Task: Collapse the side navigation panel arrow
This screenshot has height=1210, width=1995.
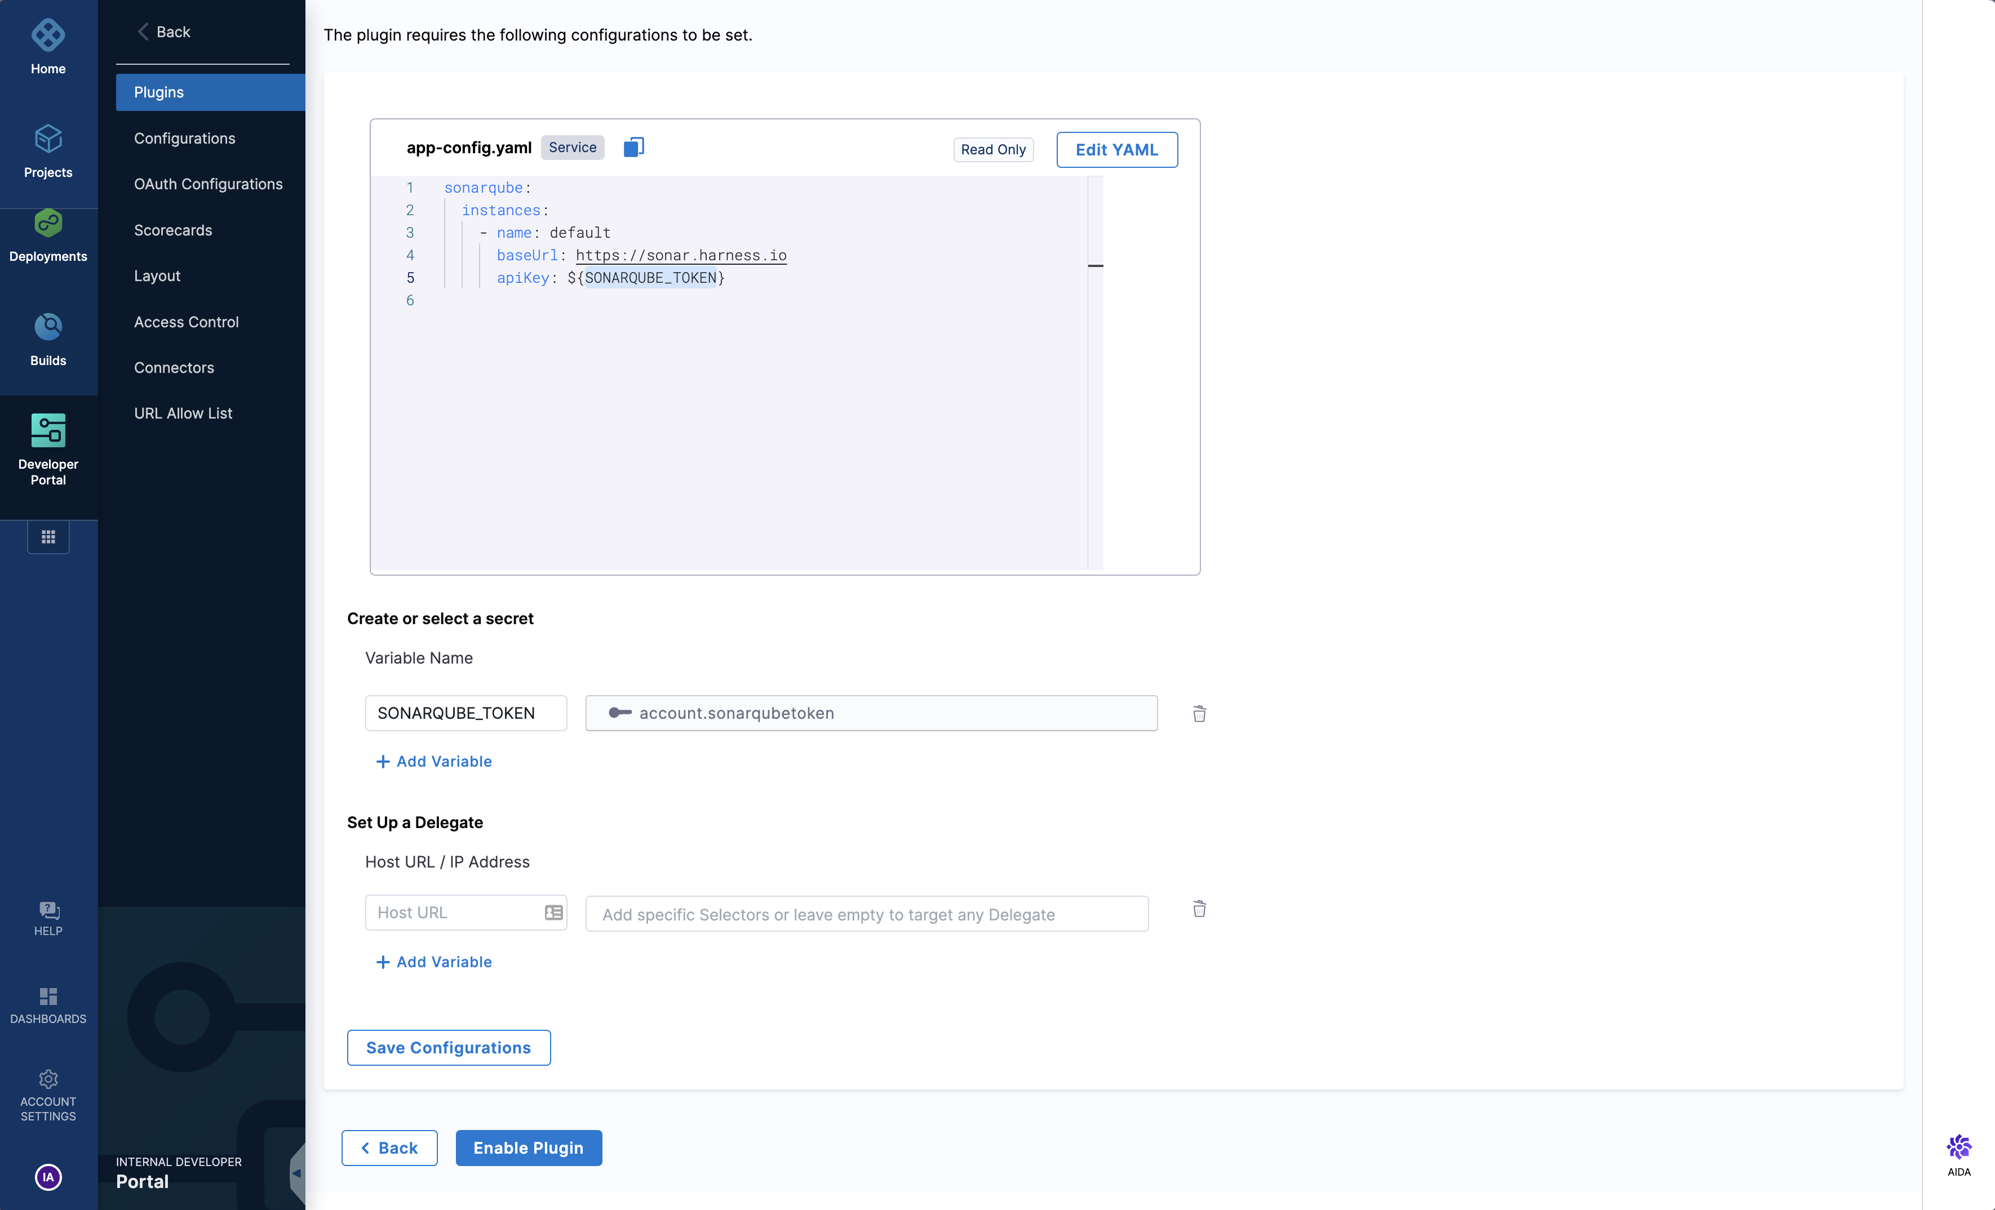Action: point(296,1172)
